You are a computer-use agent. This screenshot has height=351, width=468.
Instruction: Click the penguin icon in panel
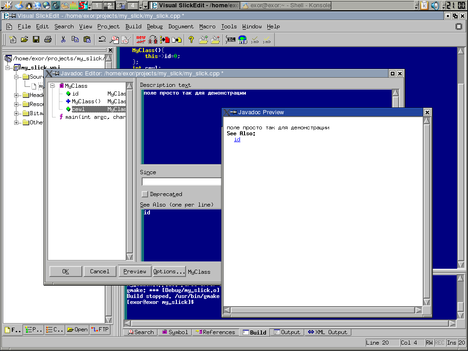tap(28, 5)
